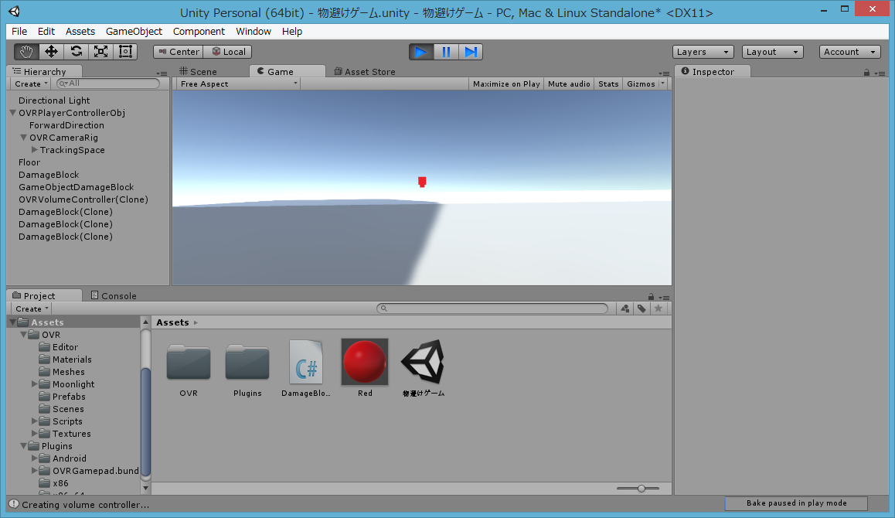Expand the Android folder arrow
Viewport: 895px width, 518px height.
pyautogui.click(x=35, y=458)
